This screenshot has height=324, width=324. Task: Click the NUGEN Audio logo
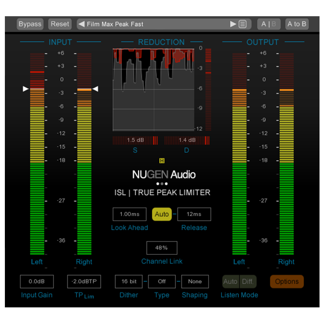(164, 175)
